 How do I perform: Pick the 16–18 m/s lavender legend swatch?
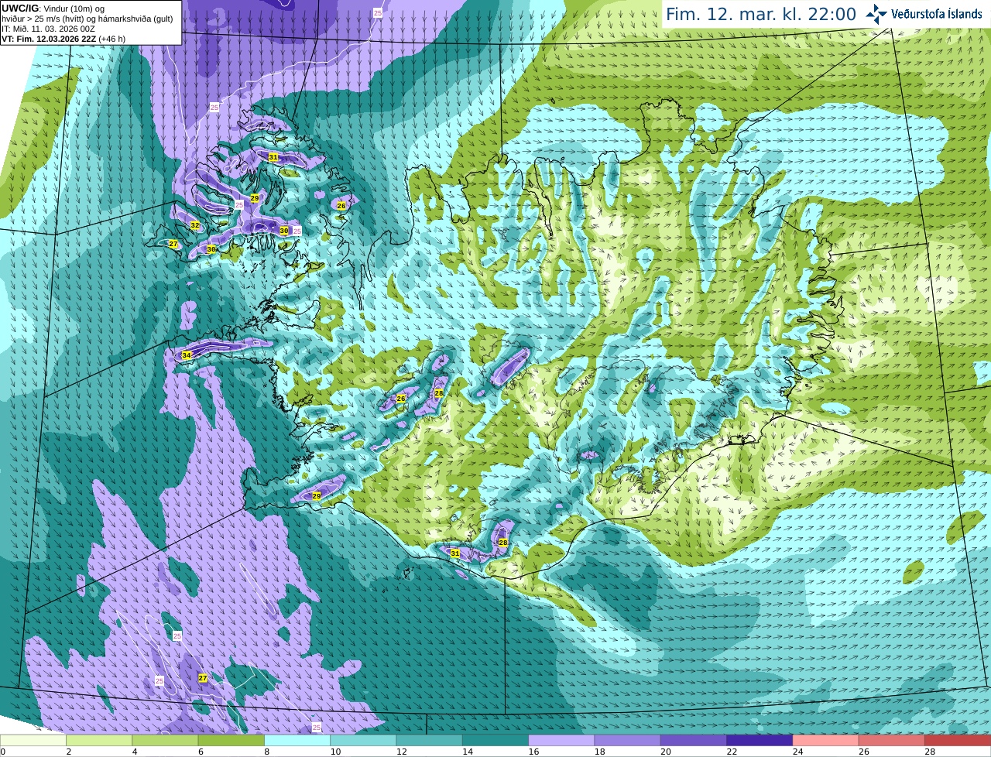coord(561,741)
